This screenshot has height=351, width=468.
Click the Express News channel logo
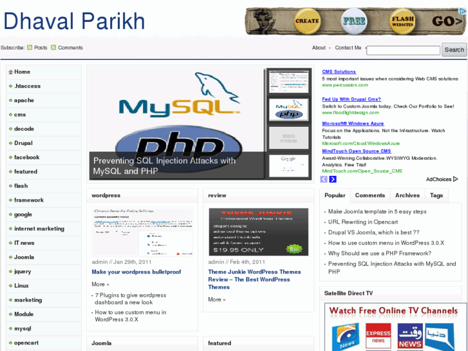(x=378, y=336)
